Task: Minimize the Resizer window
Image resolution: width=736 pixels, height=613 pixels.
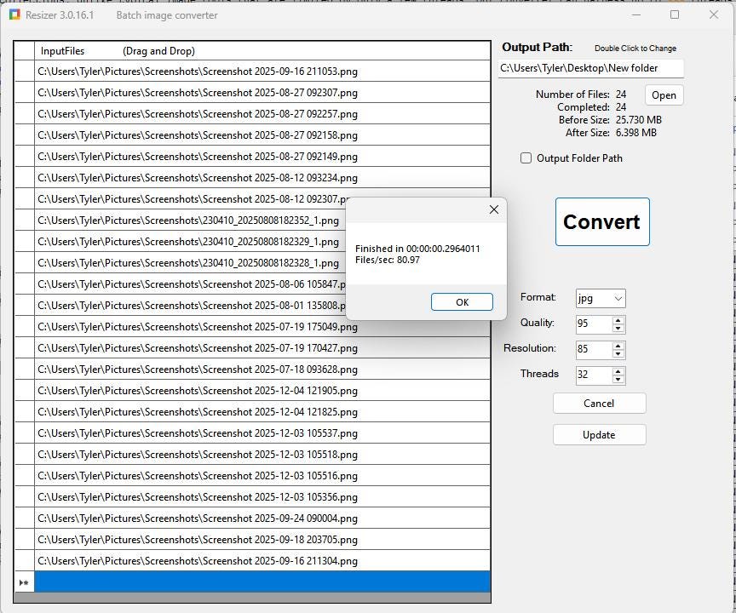Action: pyautogui.click(x=636, y=15)
